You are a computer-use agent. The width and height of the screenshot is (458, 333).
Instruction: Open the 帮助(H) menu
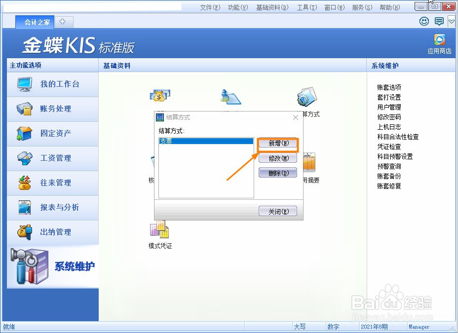[x=390, y=7]
